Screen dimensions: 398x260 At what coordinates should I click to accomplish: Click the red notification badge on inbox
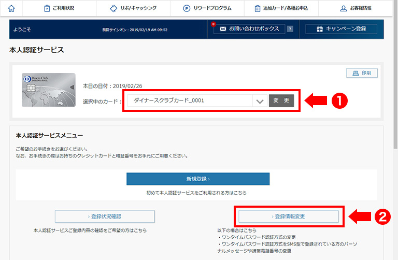[214, 24]
